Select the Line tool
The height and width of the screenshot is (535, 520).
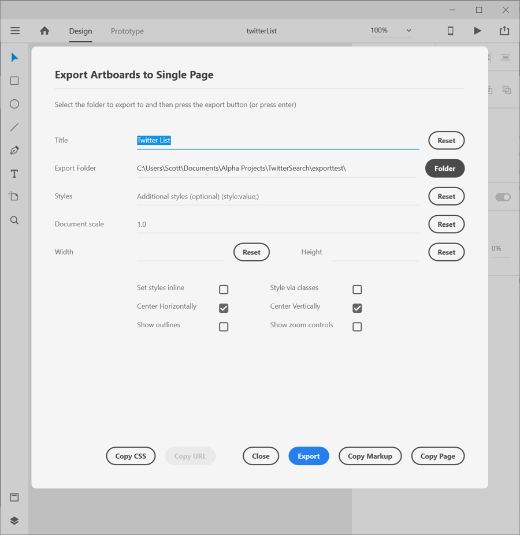(14, 127)
